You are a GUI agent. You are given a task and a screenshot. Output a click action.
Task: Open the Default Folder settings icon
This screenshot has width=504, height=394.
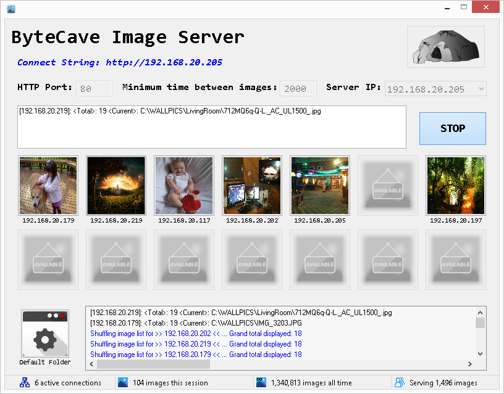[45, 334]
